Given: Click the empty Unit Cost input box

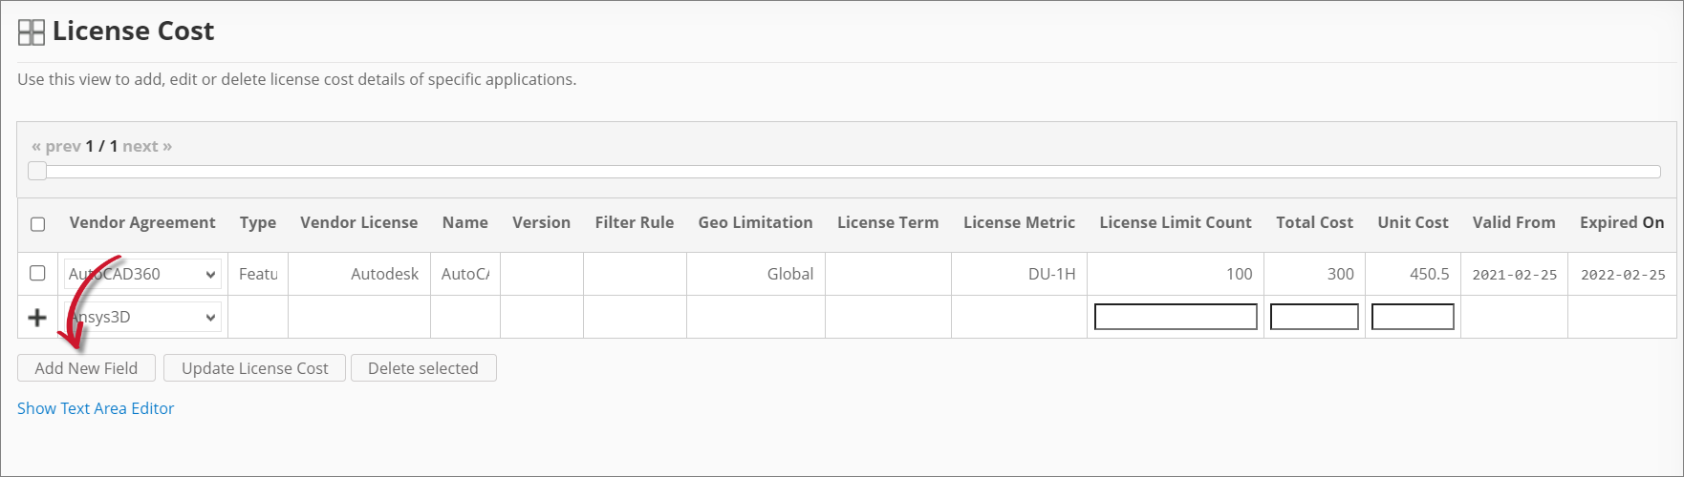Looking at the screenshot, I should [x=1412, y=317].
